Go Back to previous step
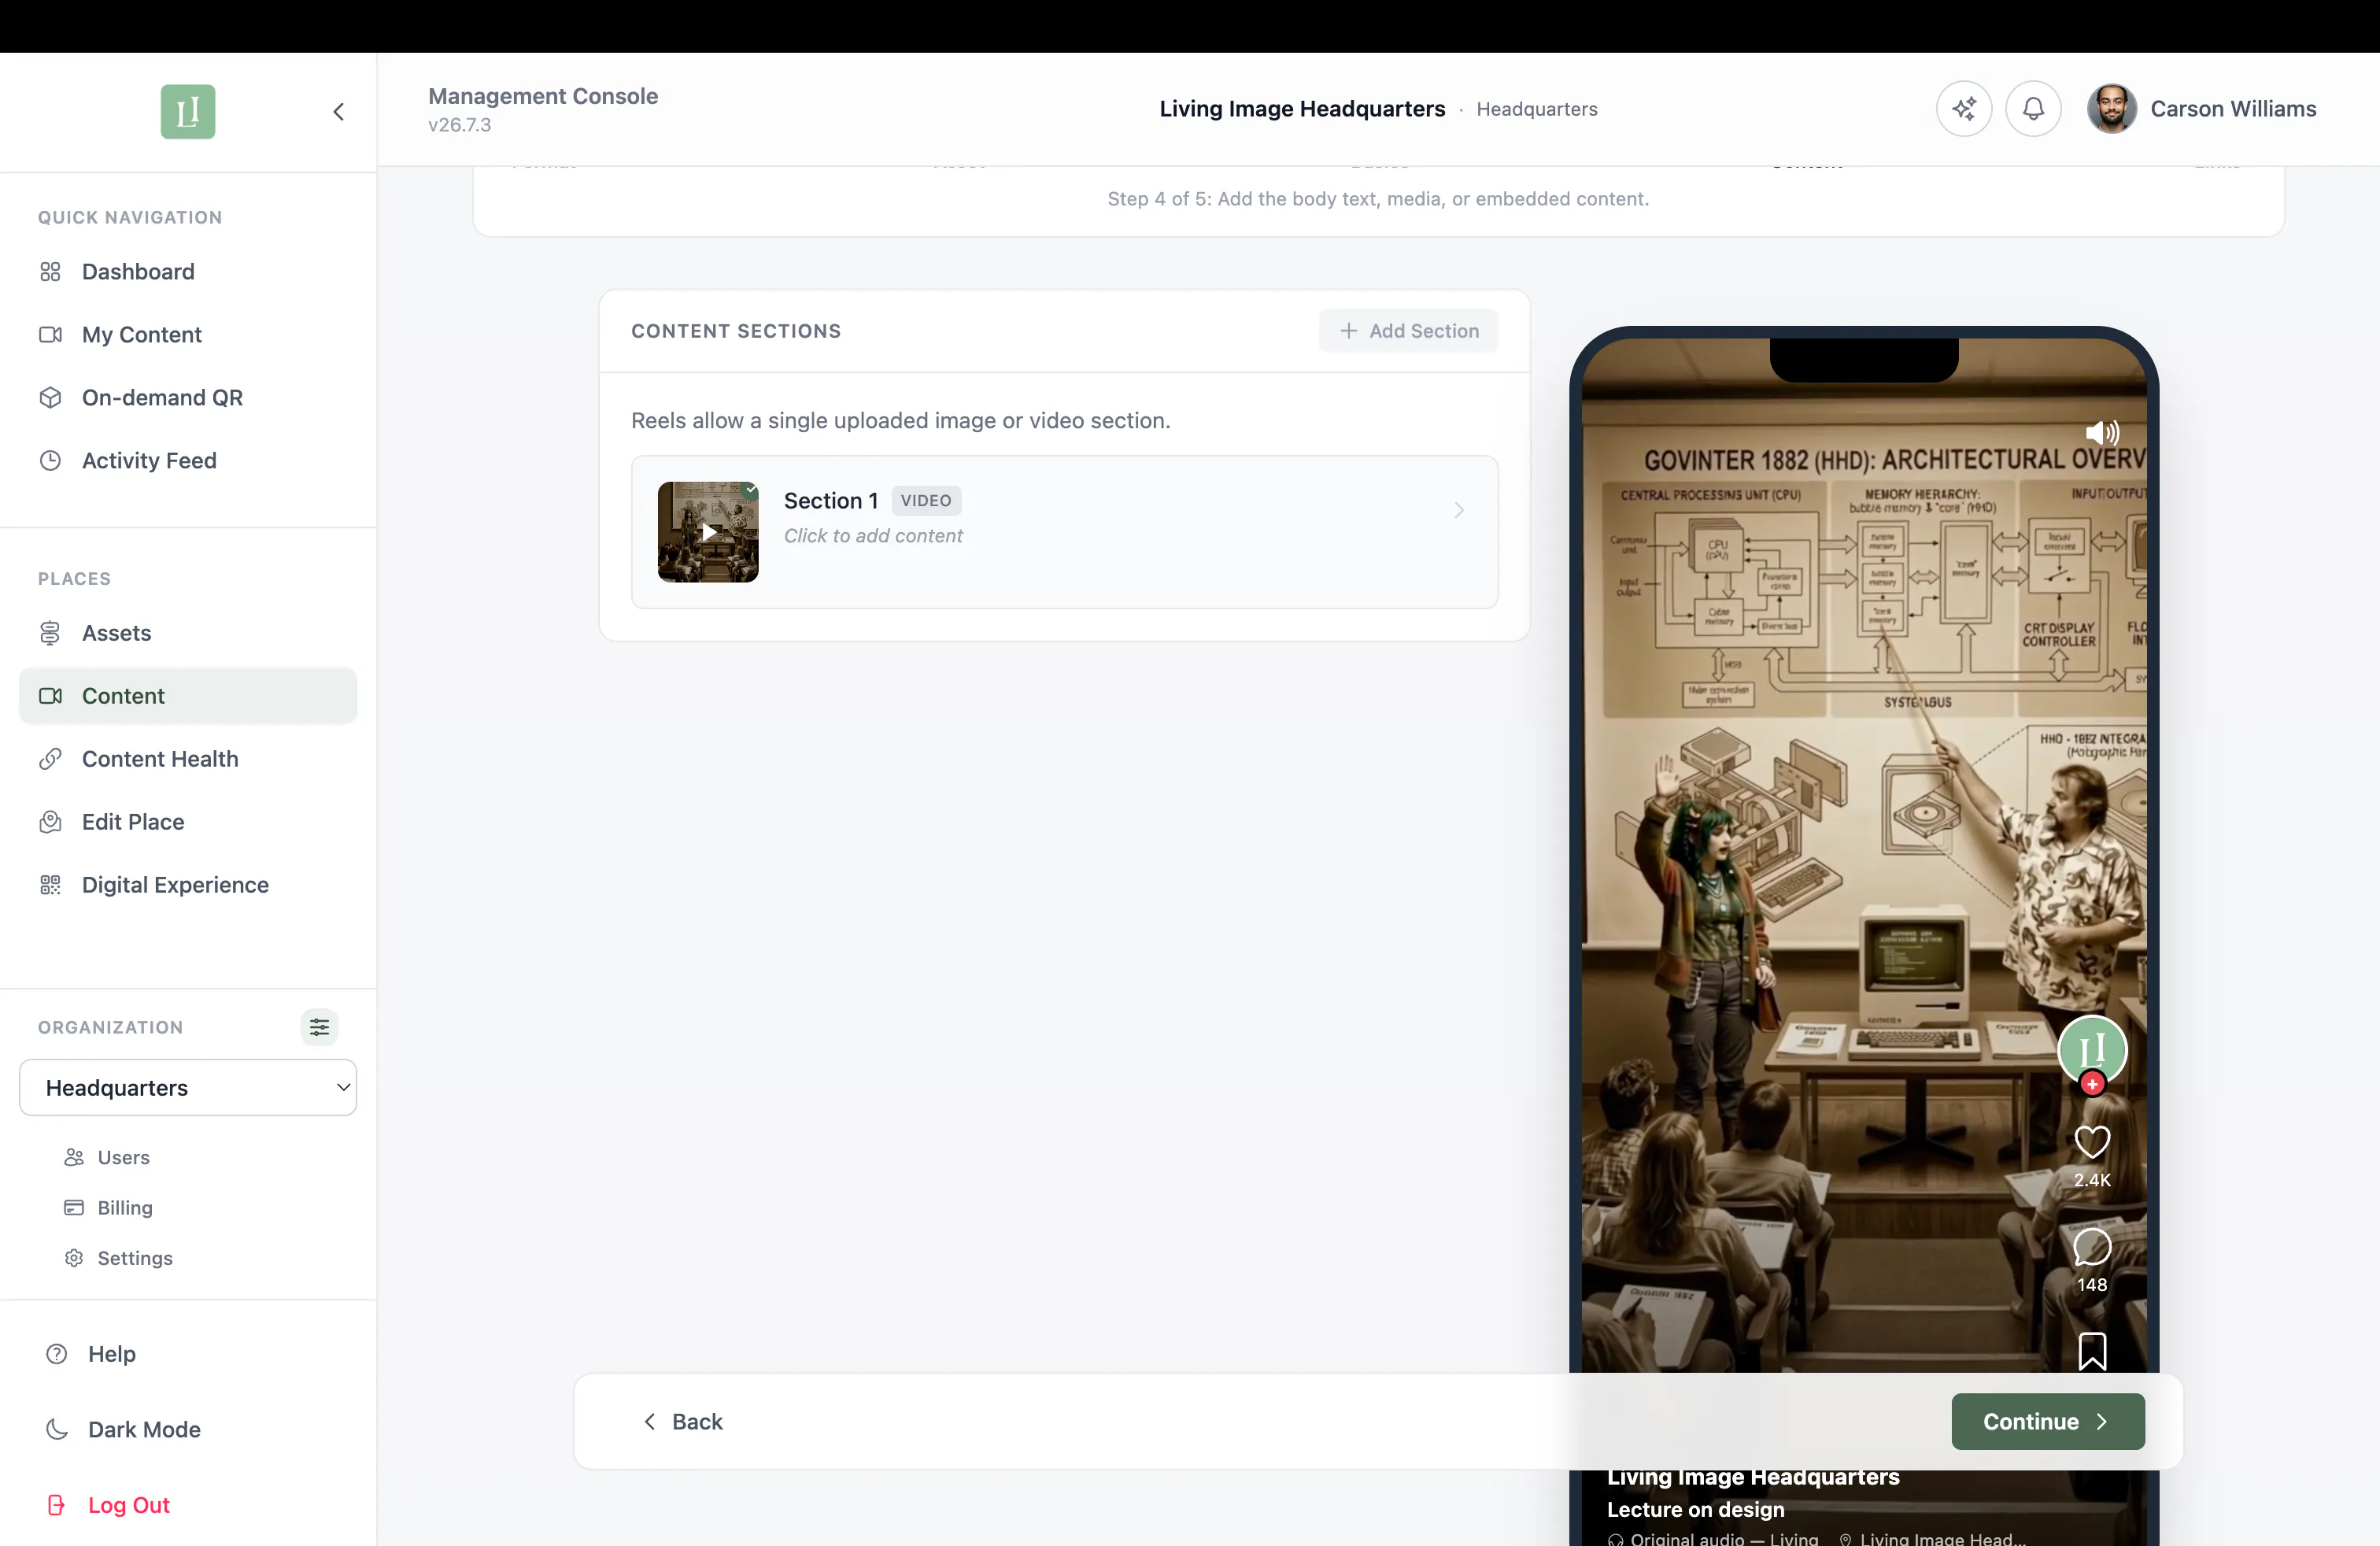The width and height of the screenshot is (2380, 1546). pyautogui.click(x=683, y=1422)
